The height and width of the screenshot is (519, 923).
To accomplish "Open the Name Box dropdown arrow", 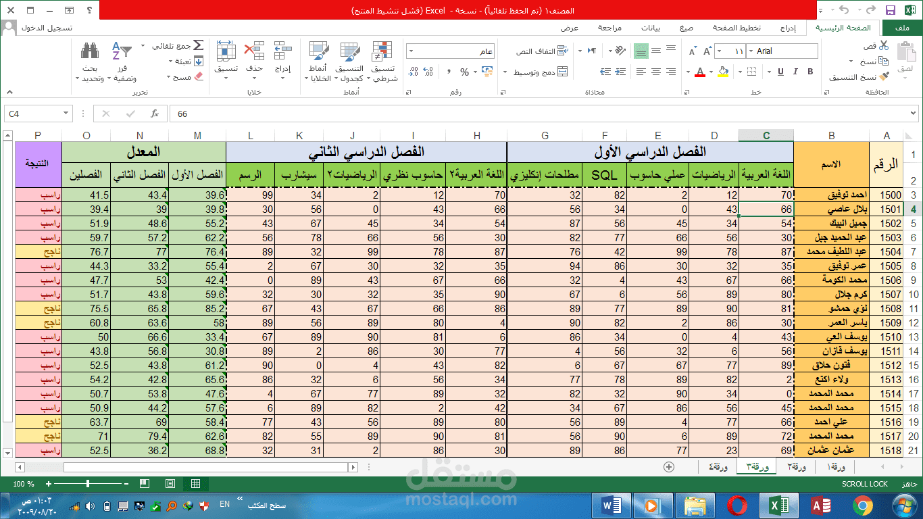I will (66, 114).
